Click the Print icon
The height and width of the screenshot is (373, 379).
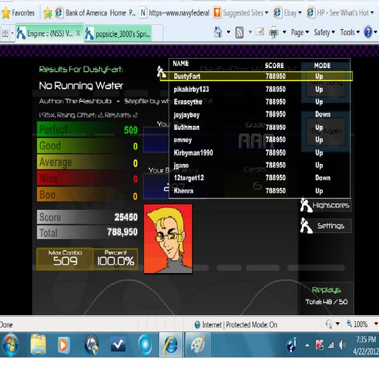click(x=274, y=32)
